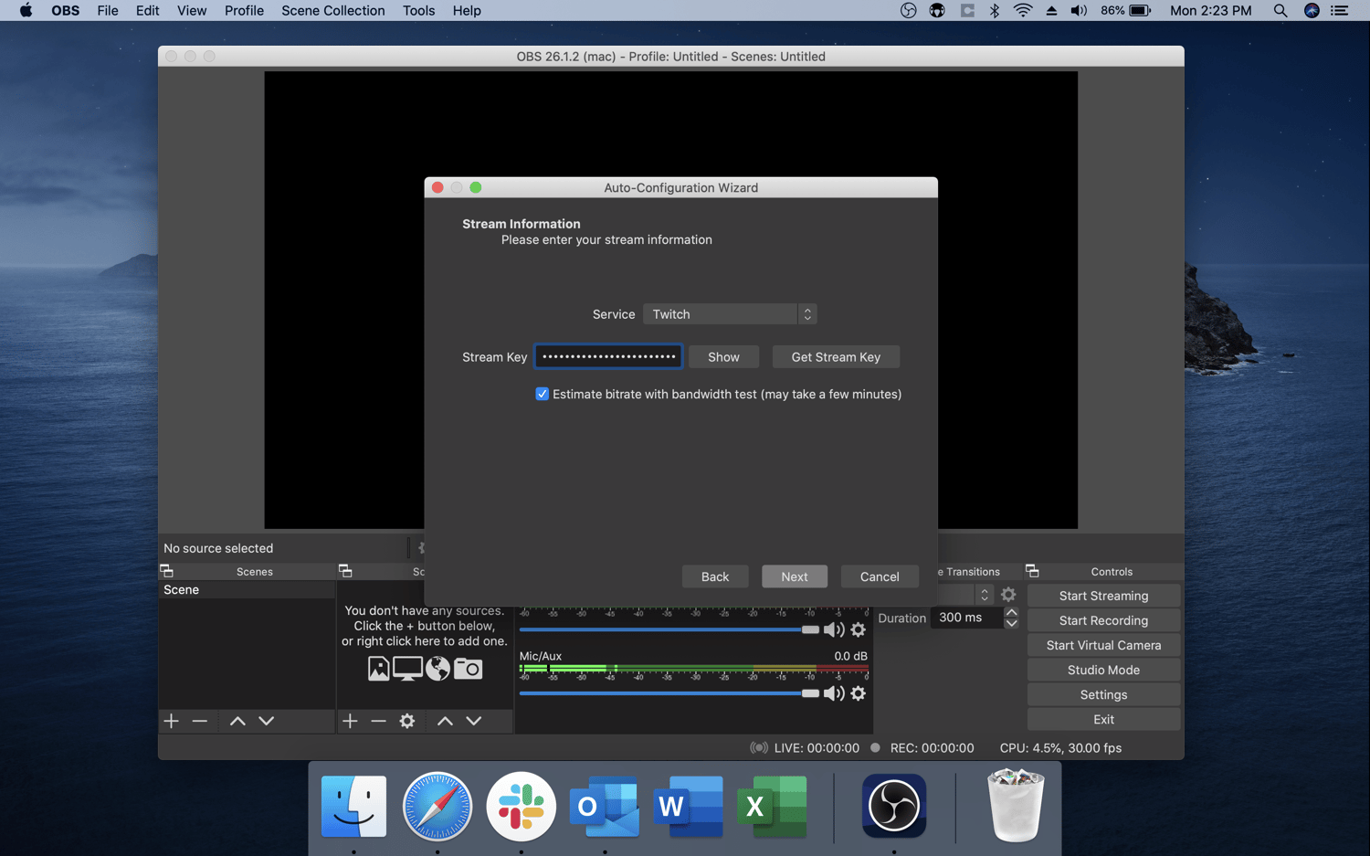The width and height of the screenshot is (1370, 856).
Task: Add an Image source using the picture icon
Action: coord(379,668)
